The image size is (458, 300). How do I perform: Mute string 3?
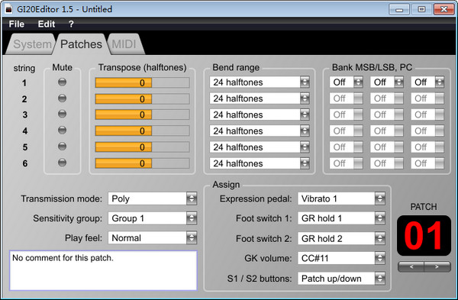(62, 114)
